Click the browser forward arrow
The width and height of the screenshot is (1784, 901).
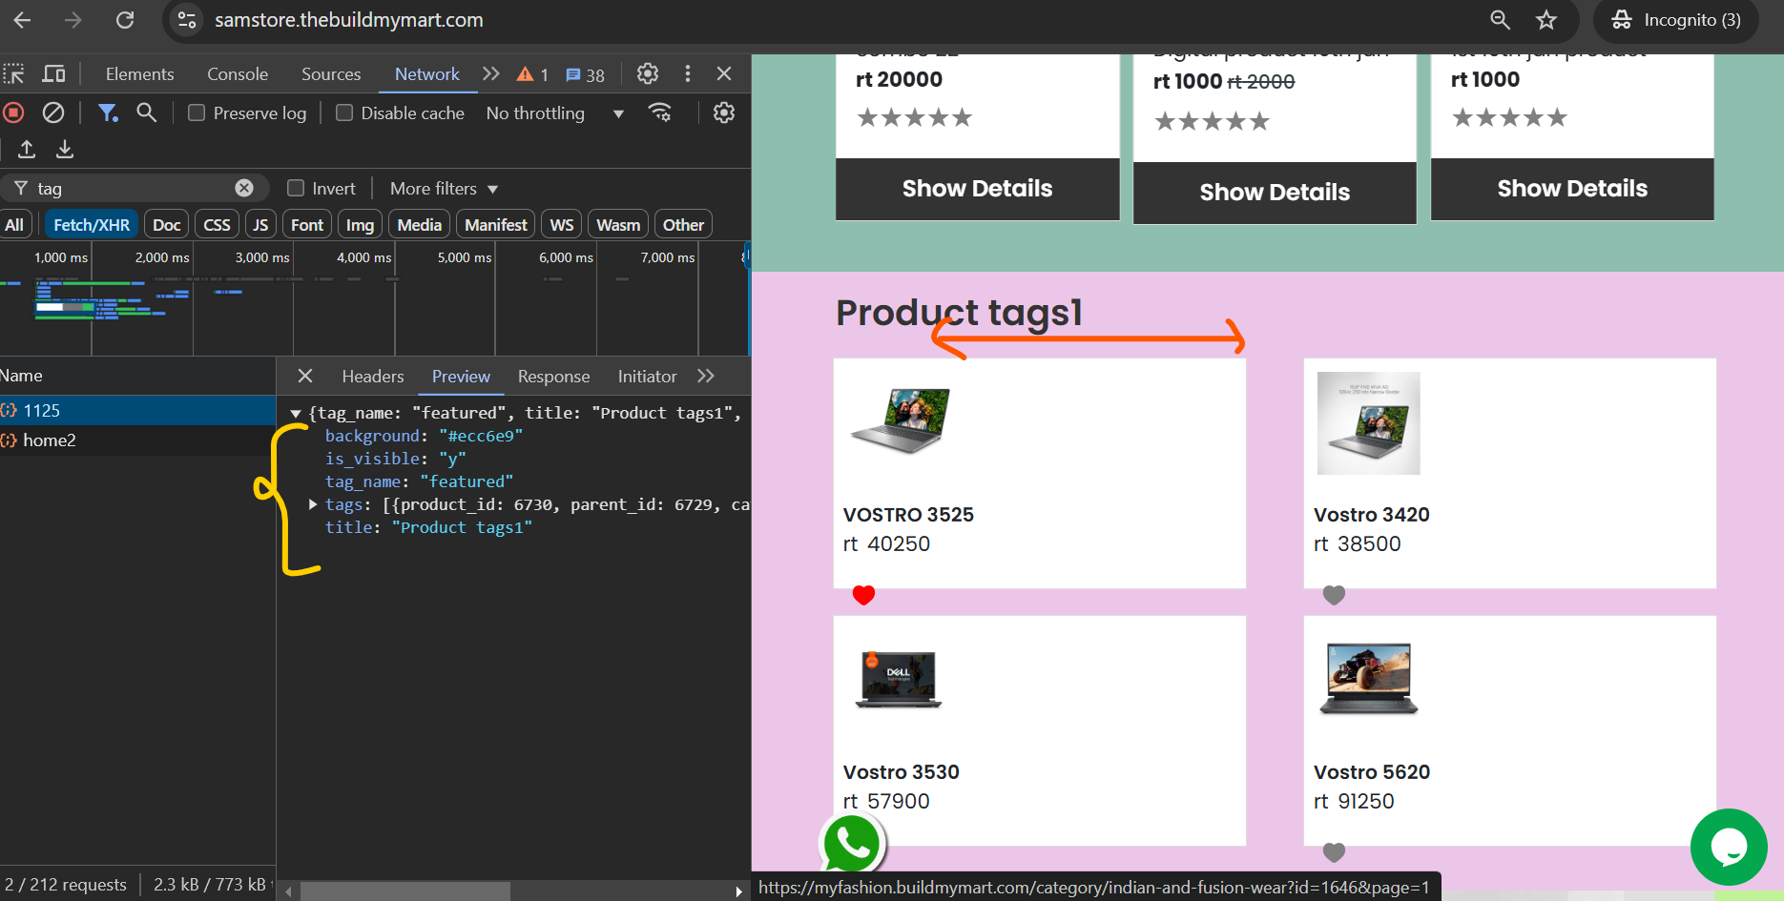tap(73, 20)
